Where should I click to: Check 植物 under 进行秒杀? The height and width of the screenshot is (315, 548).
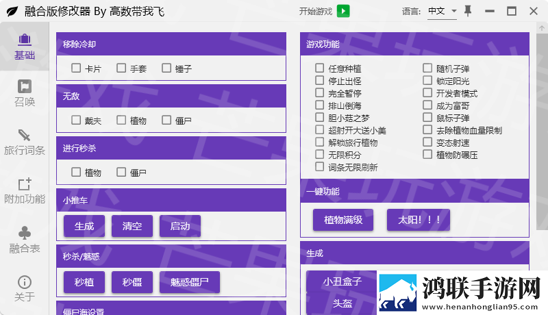point(76,172)
